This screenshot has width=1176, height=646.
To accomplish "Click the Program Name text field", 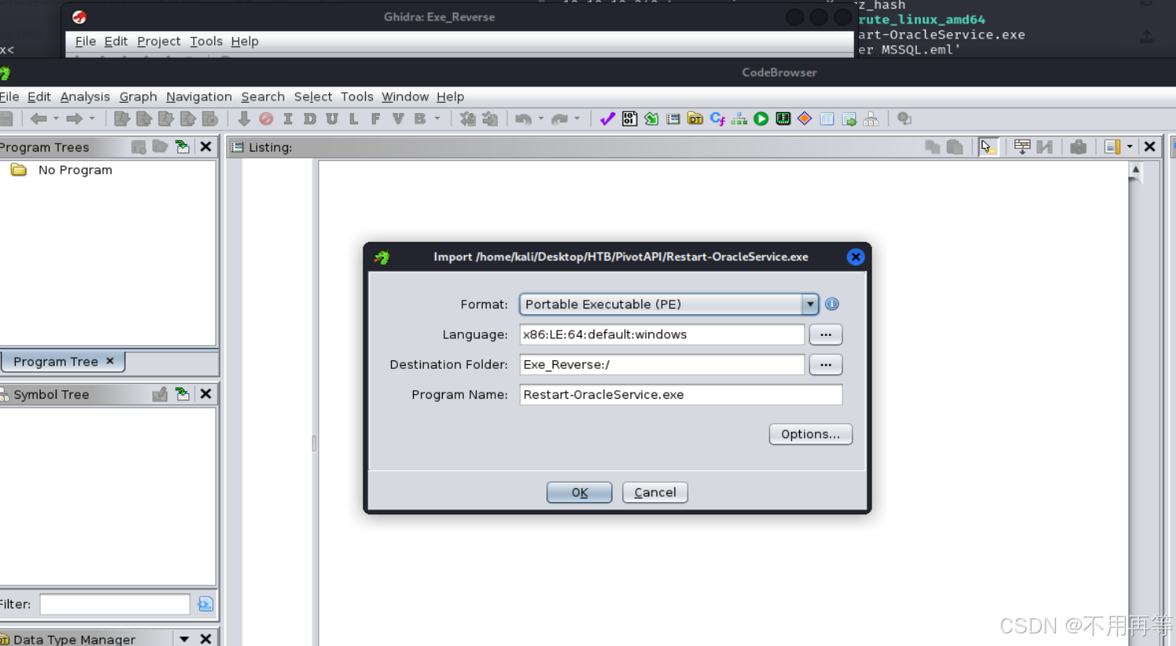I will (x=681, y=395).
